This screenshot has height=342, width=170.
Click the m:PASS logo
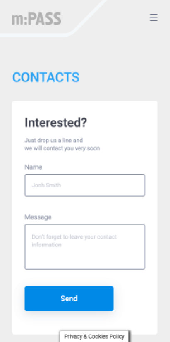[36, 19]
